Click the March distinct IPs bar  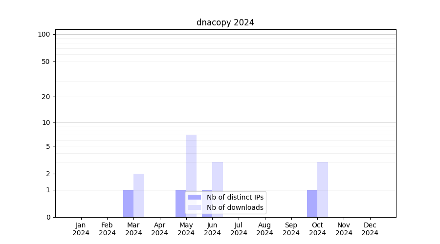[x=128, y=203]
